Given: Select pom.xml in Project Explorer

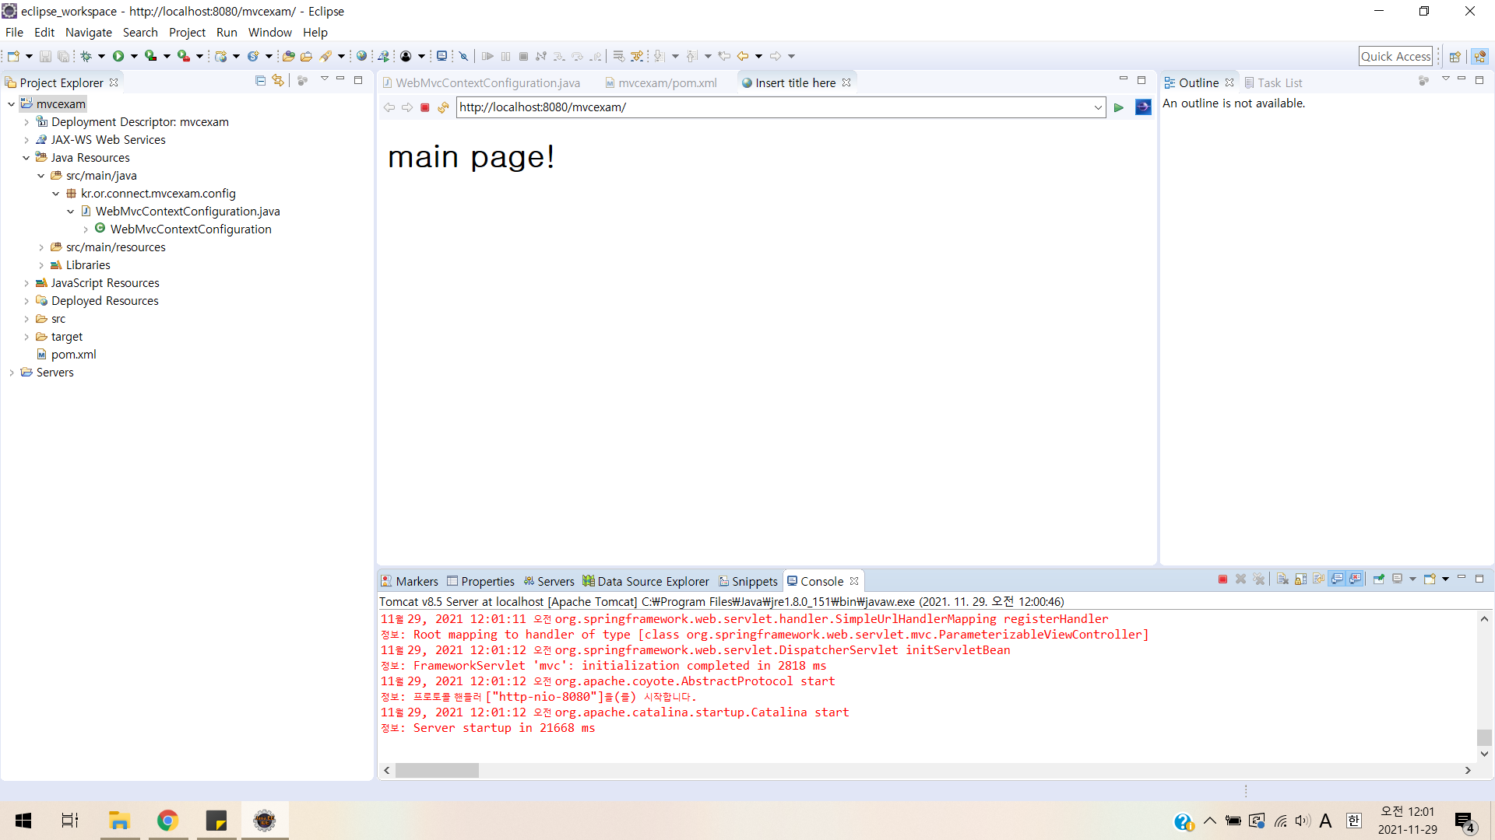Looking at the screenshot, I should 73,355.
